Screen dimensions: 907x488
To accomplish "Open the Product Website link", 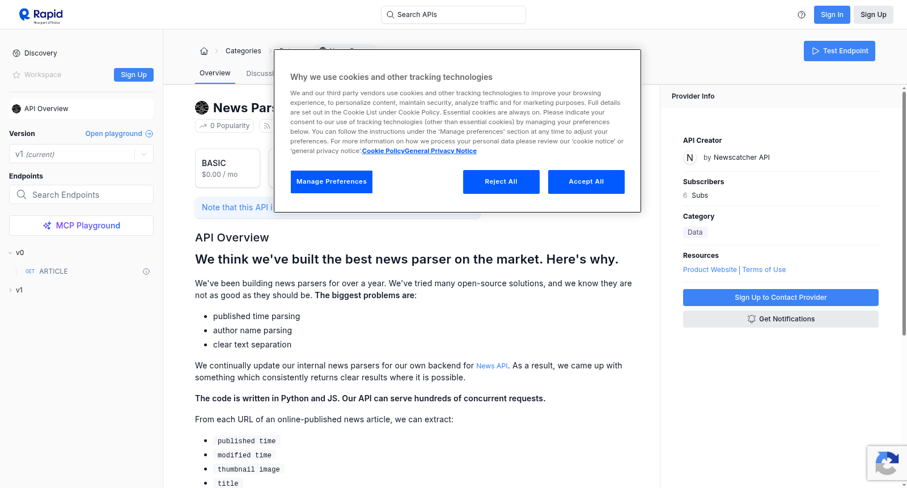I will point(710,270).
